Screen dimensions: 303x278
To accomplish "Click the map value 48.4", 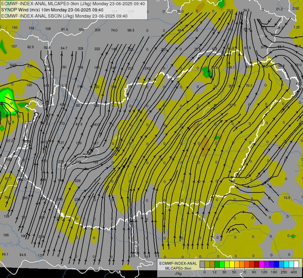I will (x=181, y=30).
